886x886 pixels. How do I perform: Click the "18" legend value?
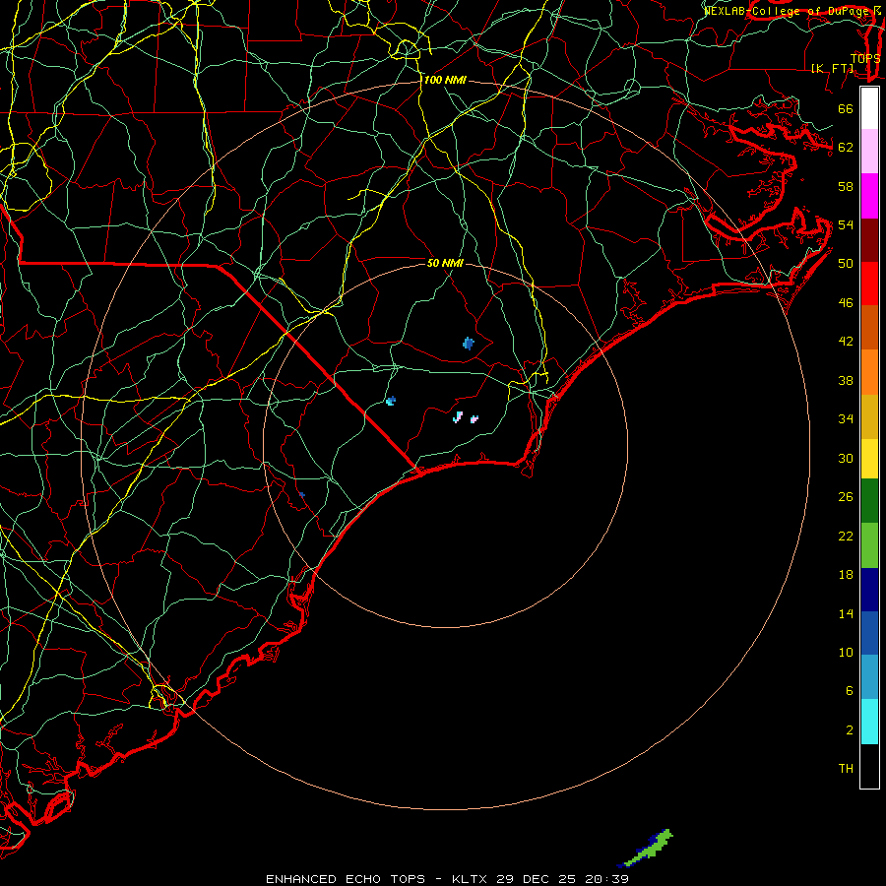pyautogui.click(x=846, y=575)
